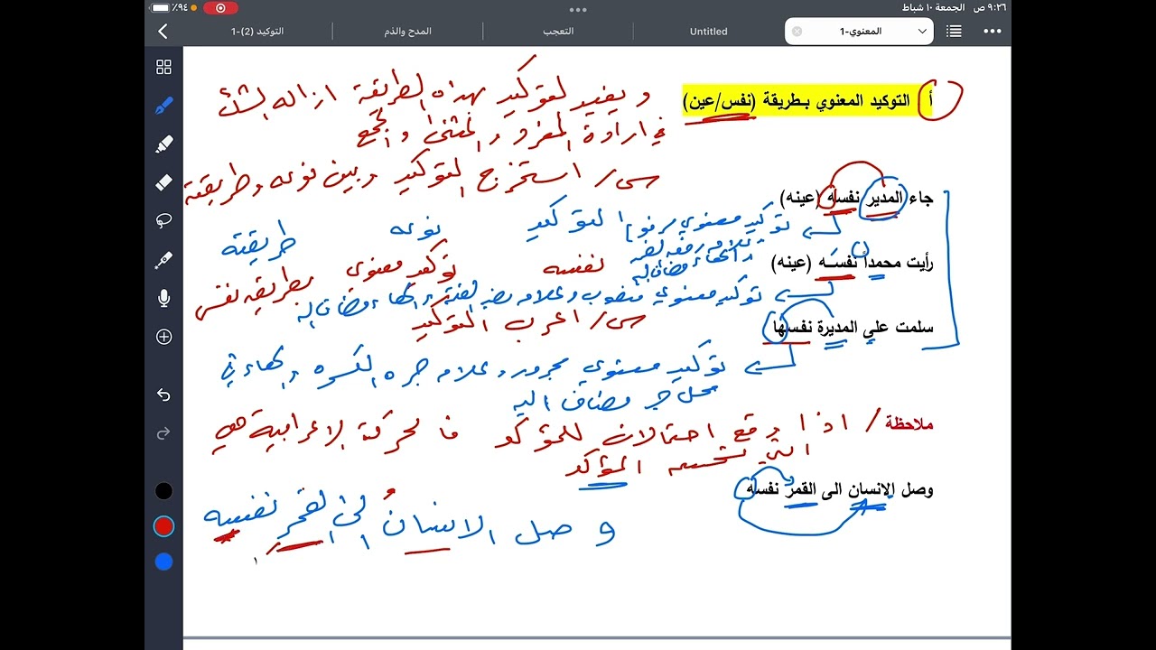The width and height of the screenshot is (1156, 650).
Task: Select the lasso selection tool
Action: click(x=163, y=220)
